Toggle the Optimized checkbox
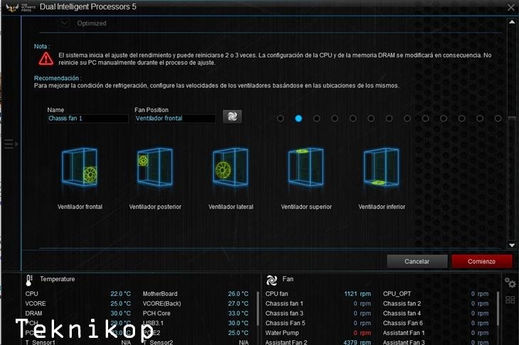 pos(65,23)
